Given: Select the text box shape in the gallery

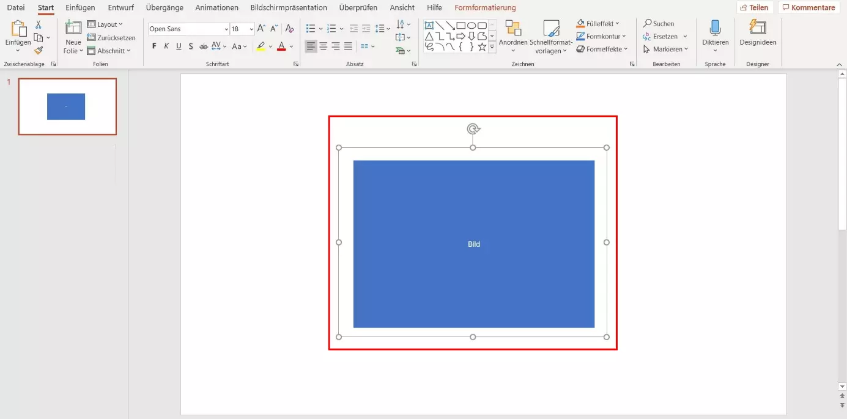Looking at the screenshot, I should 429,26.
